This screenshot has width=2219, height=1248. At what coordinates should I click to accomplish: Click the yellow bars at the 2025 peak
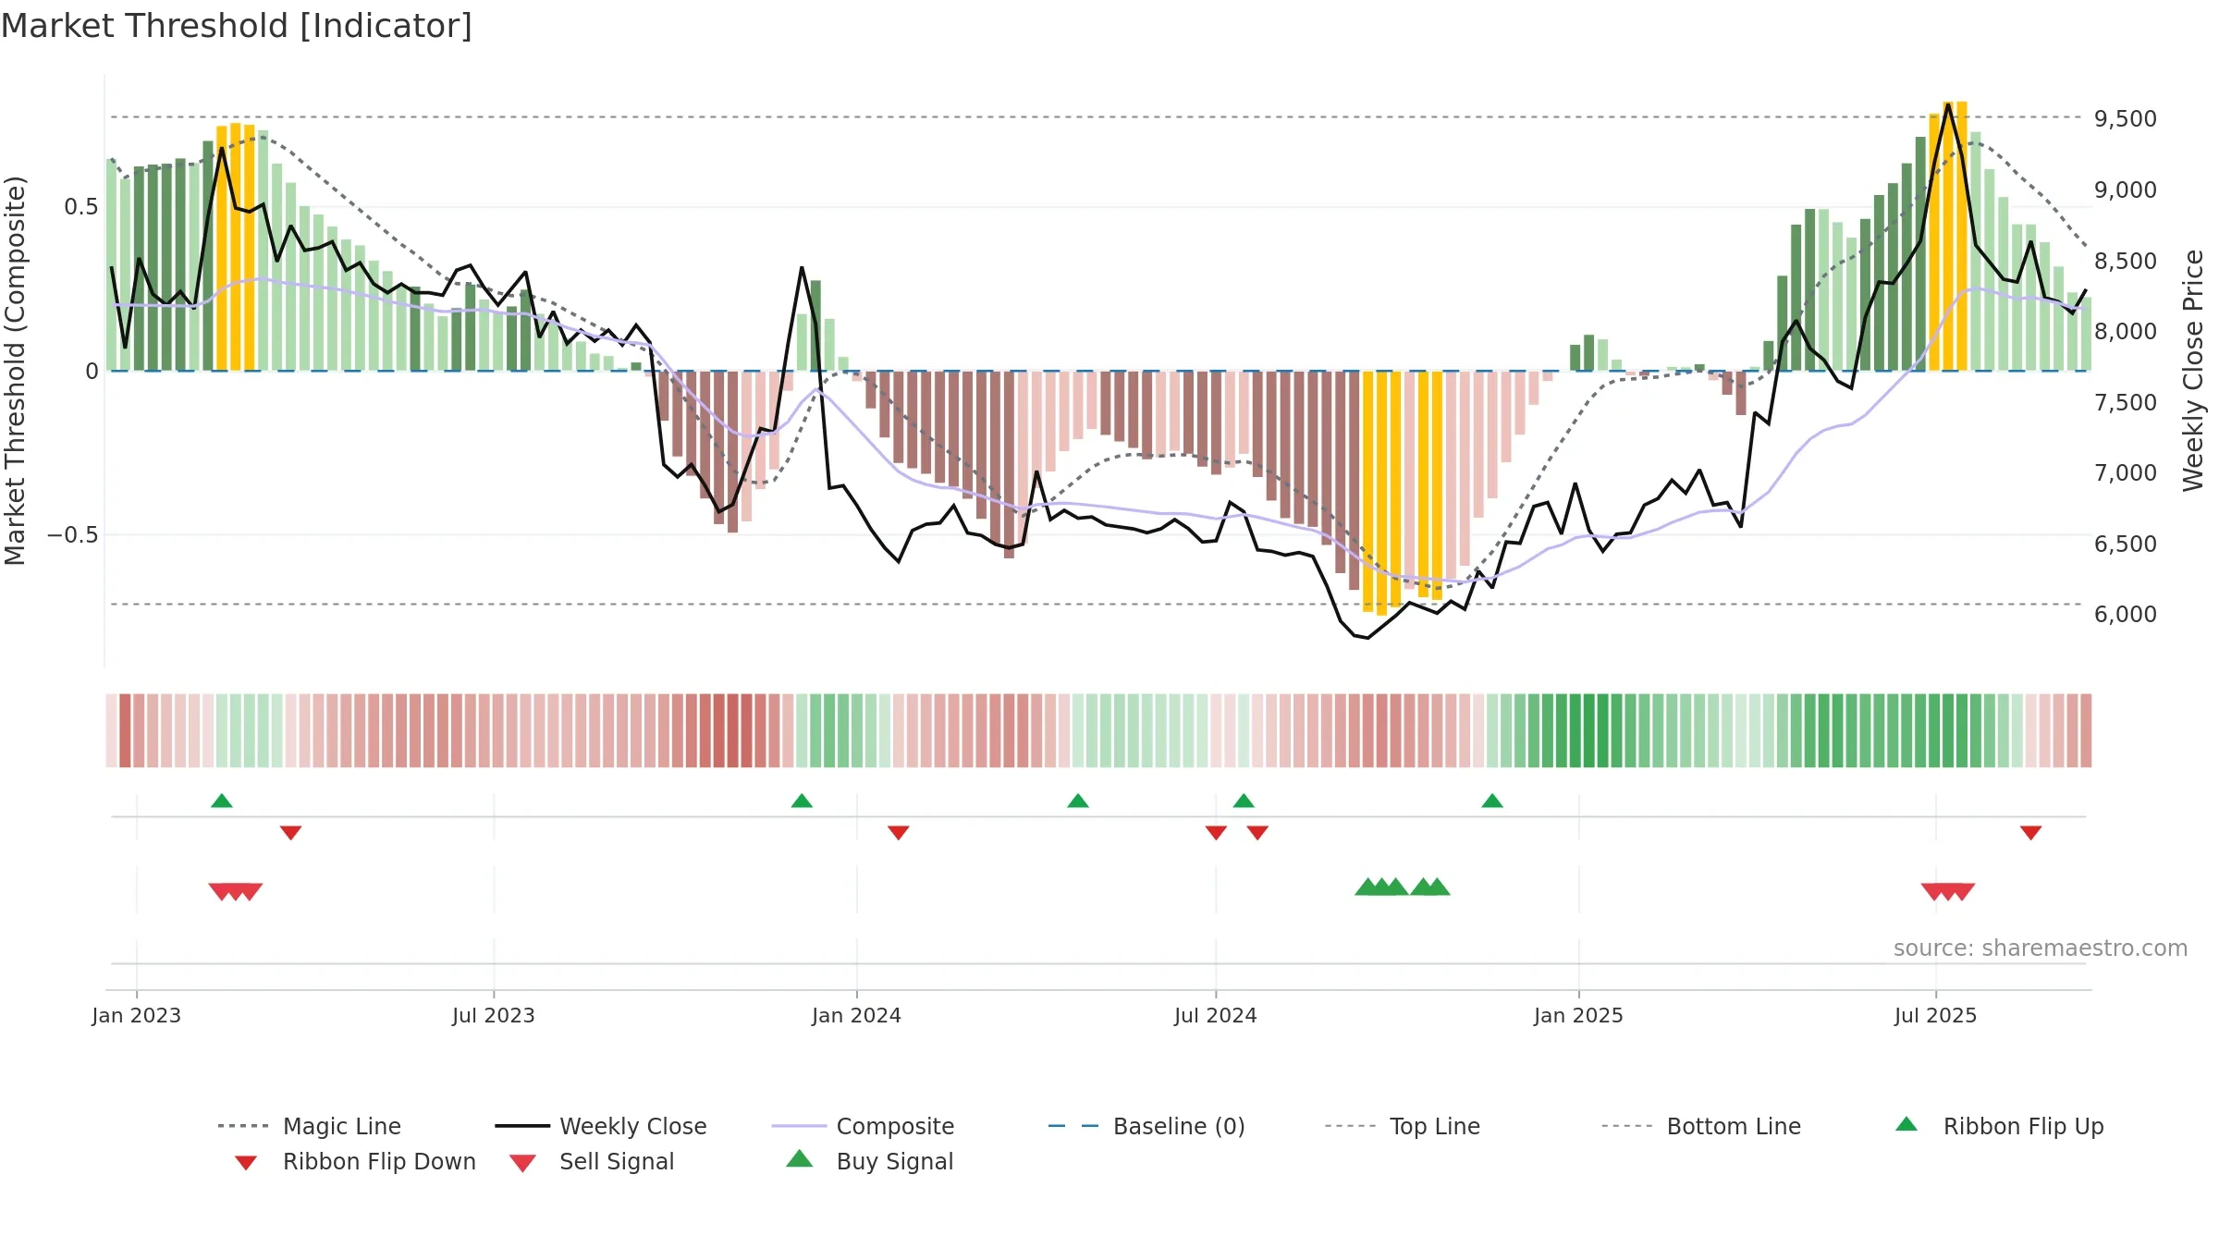pyautogui.click(x=1948, y=236)
